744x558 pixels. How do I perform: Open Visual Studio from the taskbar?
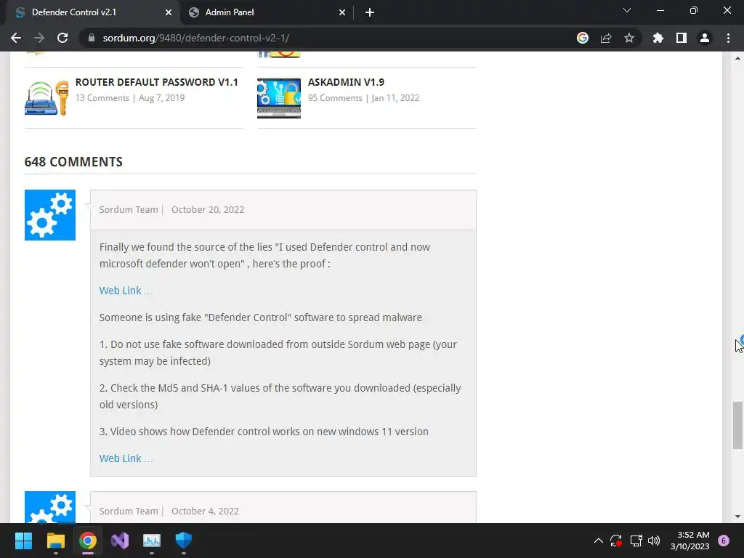(120, 541)
